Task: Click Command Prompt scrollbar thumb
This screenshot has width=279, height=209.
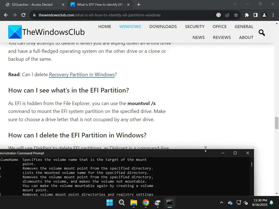Action: point(252,164)
